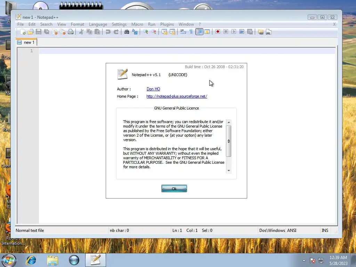Open the Windows Start button
The width and height of the screenshot is (356, 267).
pyautogui.click(x=8, y=260)
